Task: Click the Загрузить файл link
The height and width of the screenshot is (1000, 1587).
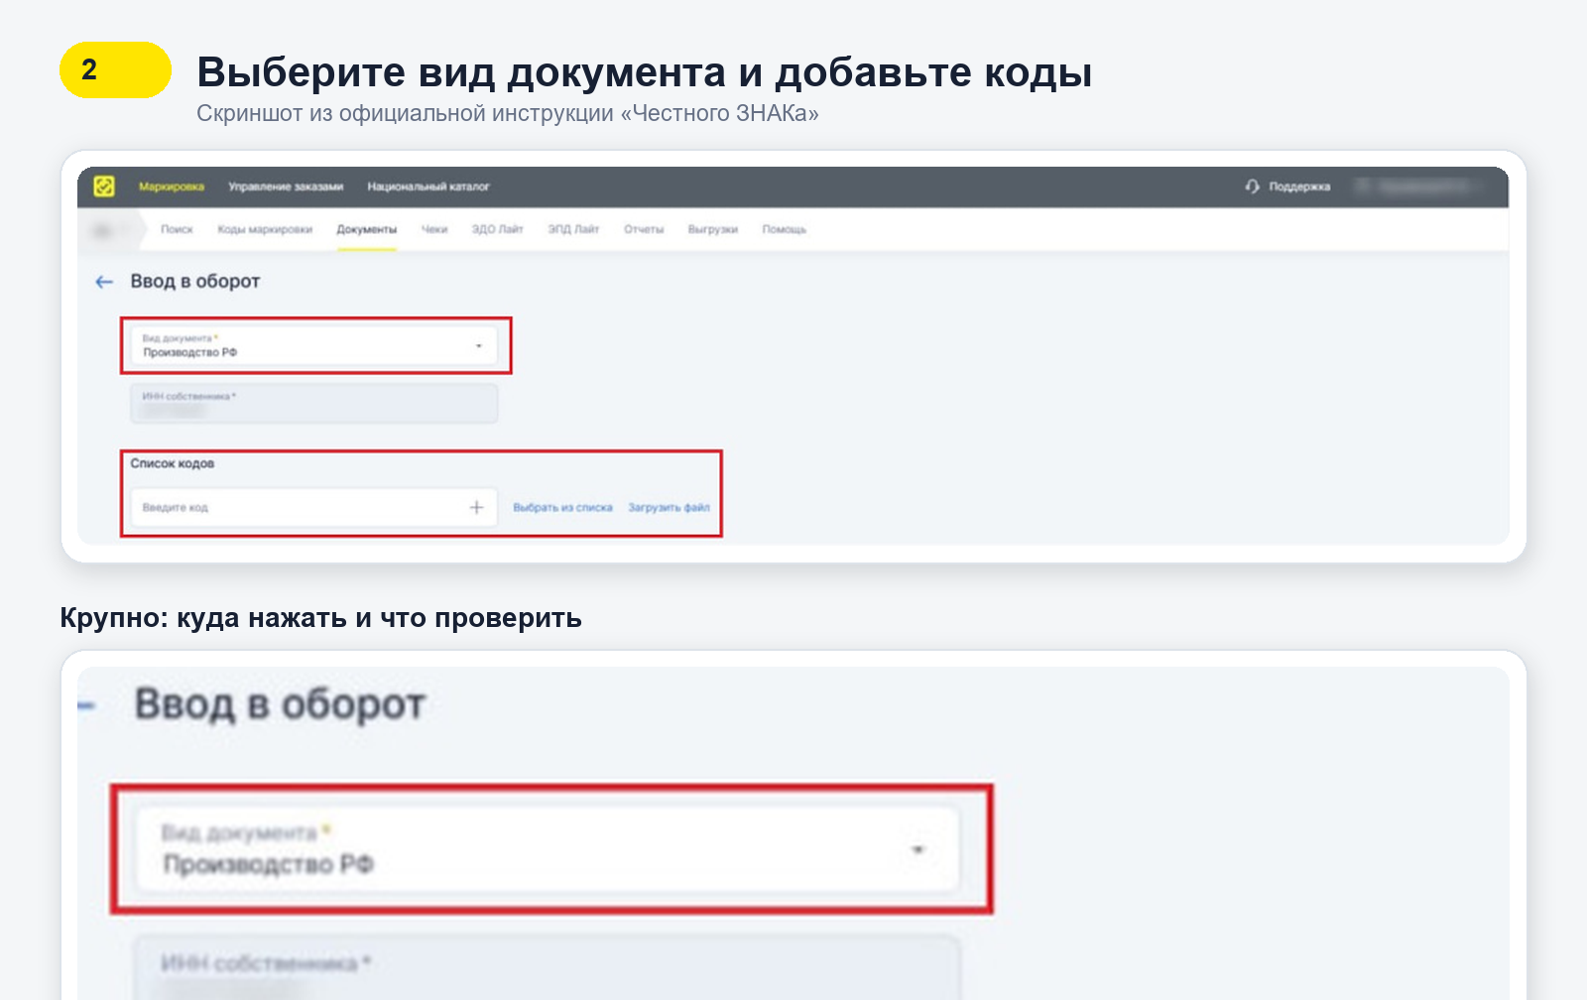Action: (x=669, y=507)
